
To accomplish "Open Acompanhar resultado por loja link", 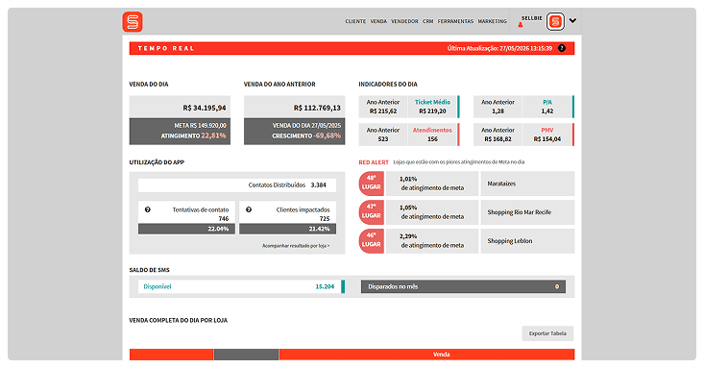I will (296, 246).
